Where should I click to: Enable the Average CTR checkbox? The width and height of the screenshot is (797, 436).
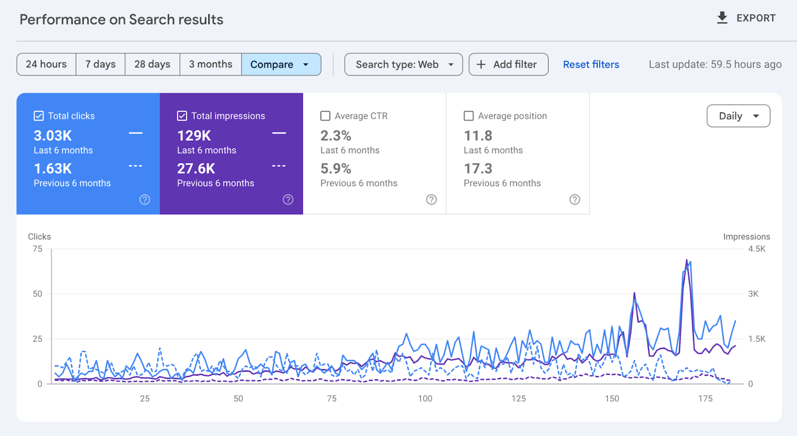coord(325,116)
